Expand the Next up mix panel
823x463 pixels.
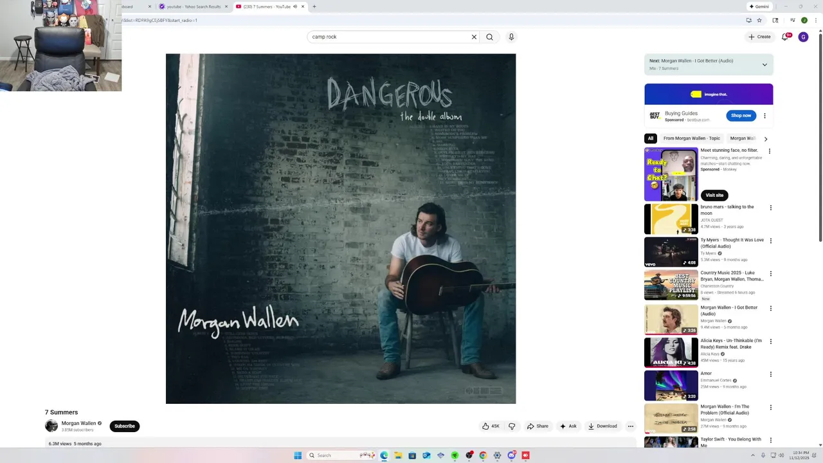764,64
